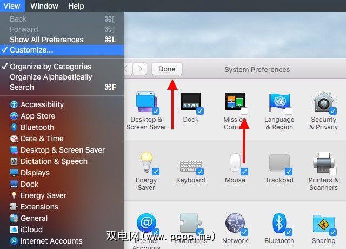Open the Keyboard preference icon

[191, 166]
